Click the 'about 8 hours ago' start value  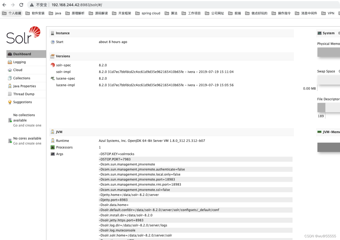point(113,42)
